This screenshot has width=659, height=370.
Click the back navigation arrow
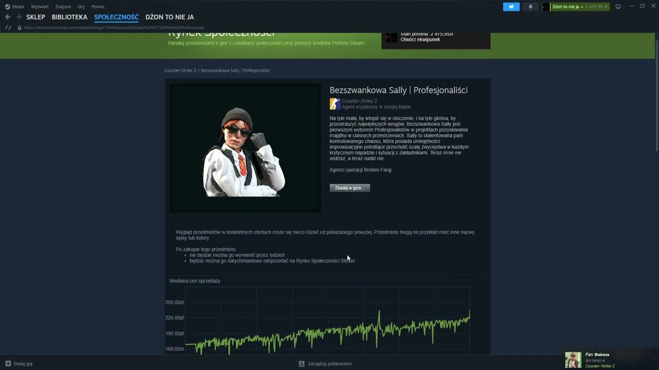pos(8,17)
